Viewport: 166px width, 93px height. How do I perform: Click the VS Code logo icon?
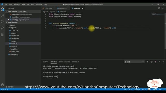(x=2, y=4)
